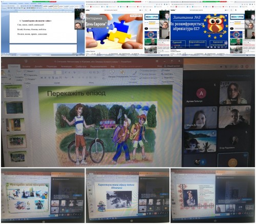This screenshot has width=256, height=224.
Task: Select the Переходы ribbon tab
Action: pos(52,66)
